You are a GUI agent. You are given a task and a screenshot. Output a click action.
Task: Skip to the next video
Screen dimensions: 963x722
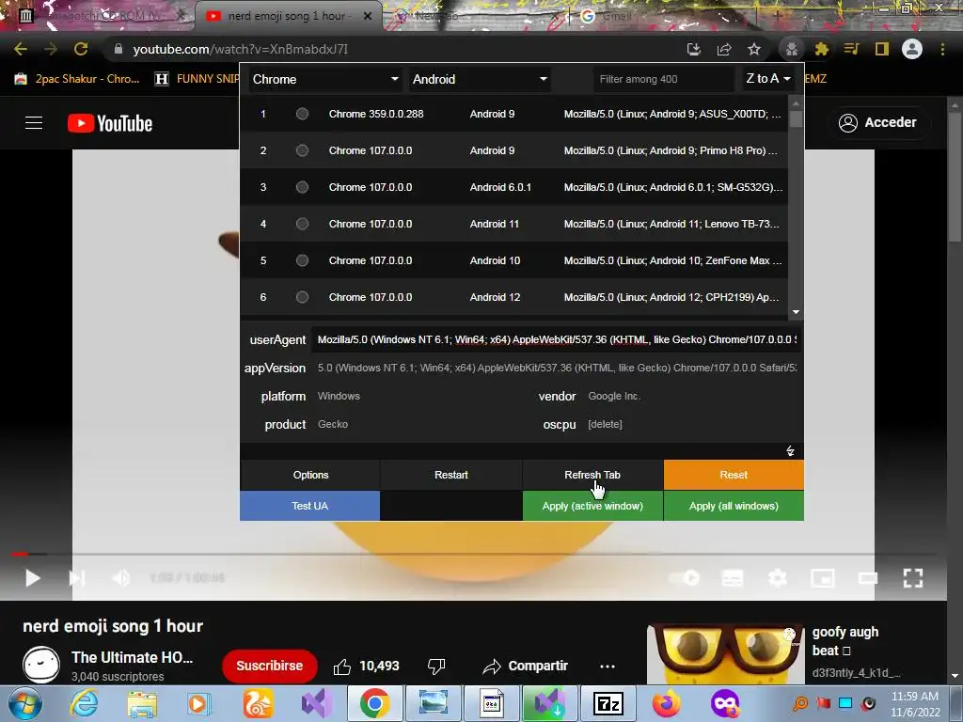point(77,578)
